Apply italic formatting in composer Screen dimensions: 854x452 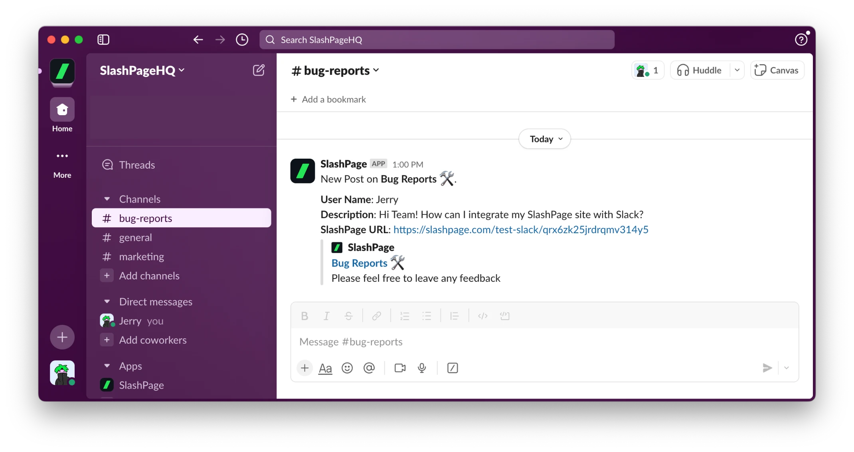[326, 316]
